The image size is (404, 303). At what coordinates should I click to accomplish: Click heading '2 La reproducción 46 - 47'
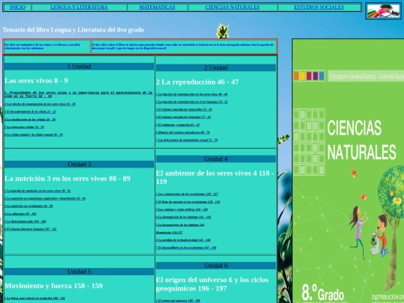click(198, 82)
